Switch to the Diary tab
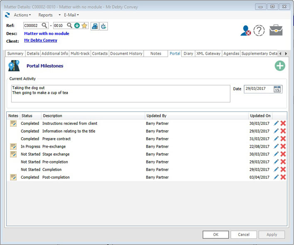 [188, 53]
